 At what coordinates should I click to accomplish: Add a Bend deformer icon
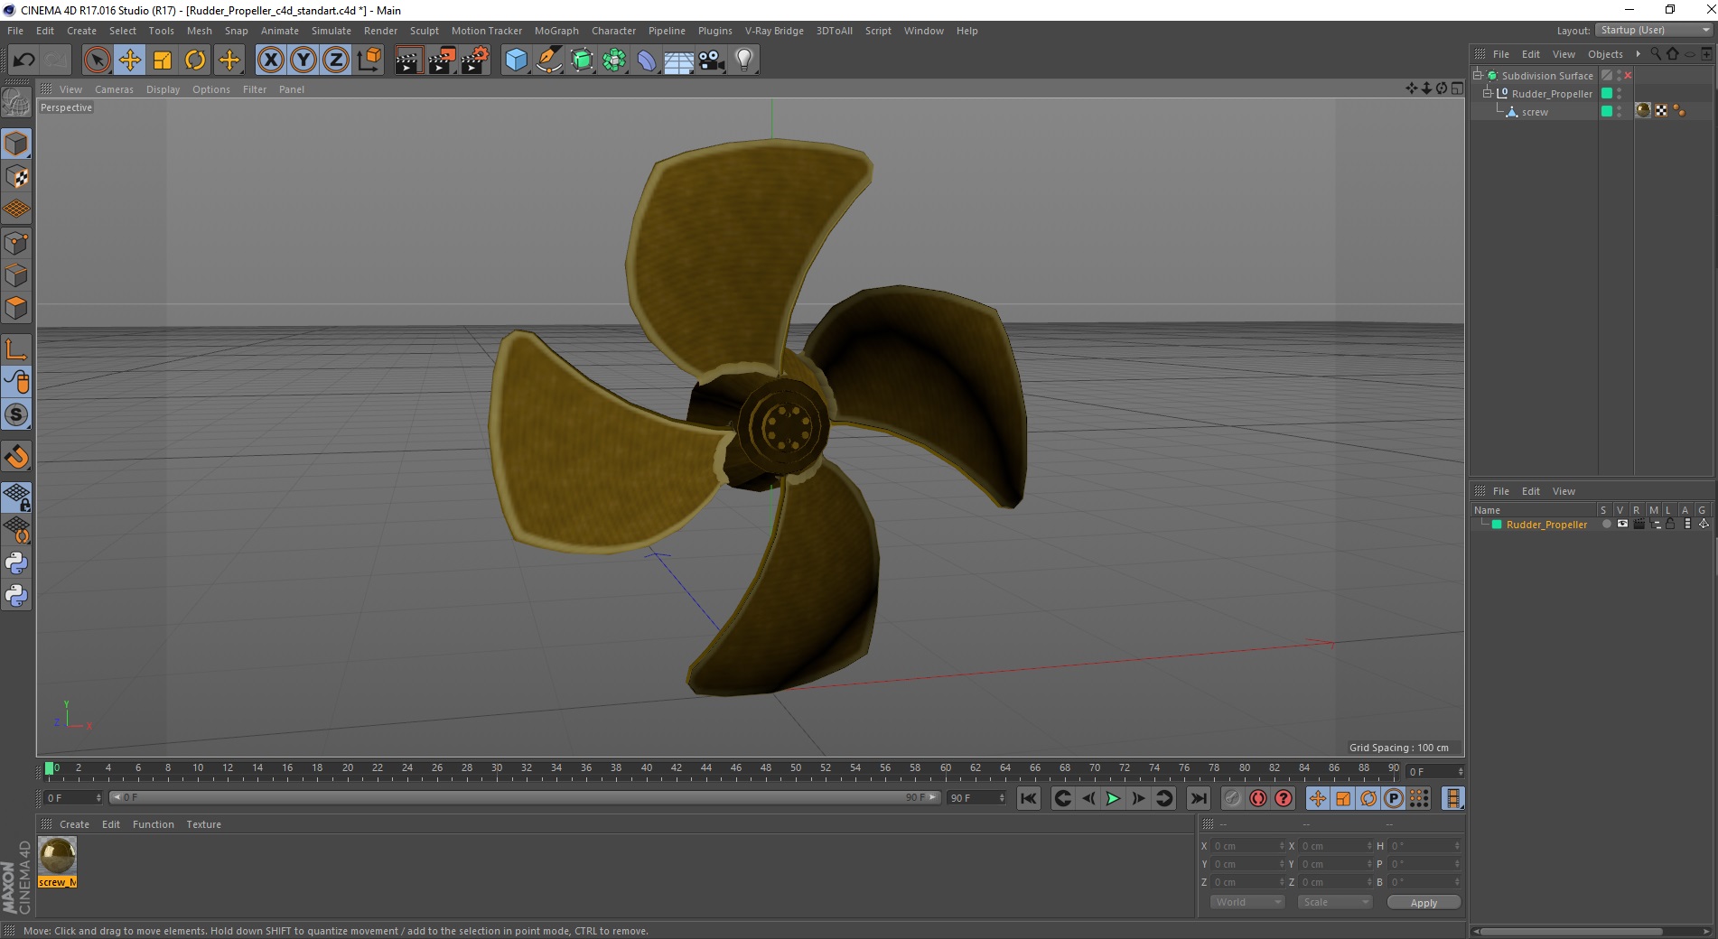tap(647, 60)
